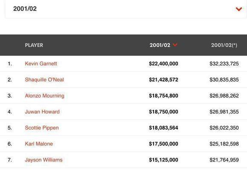
Task: Open Scottie Pippen profile link
Action: tap(42, 128)
